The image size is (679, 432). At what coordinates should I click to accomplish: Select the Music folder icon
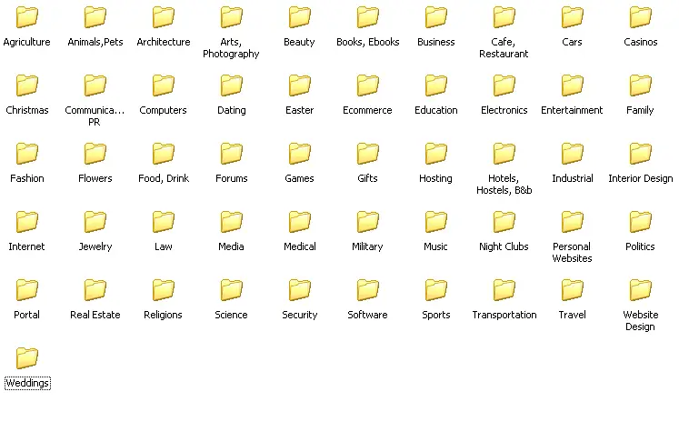click(x=436, y=222)
